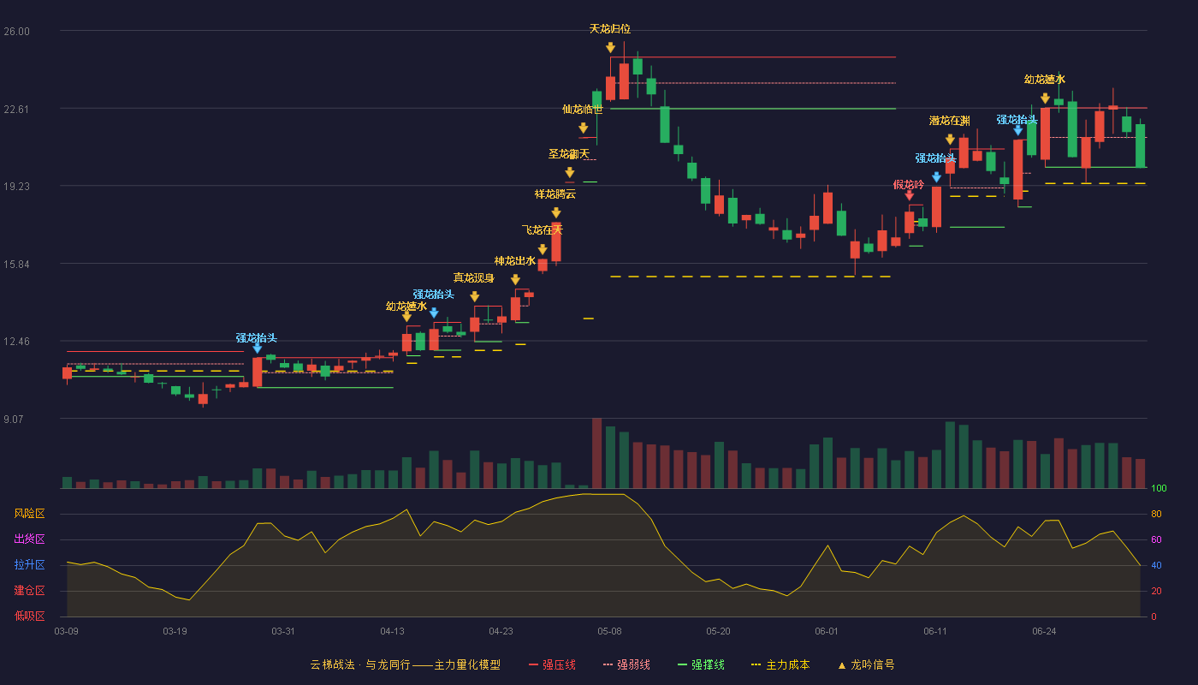This screenshot has height=685, width=1198.
Task: Toggle the 云梯战法 · 与龙同行 legend title
Action: [x=406, y=664]
